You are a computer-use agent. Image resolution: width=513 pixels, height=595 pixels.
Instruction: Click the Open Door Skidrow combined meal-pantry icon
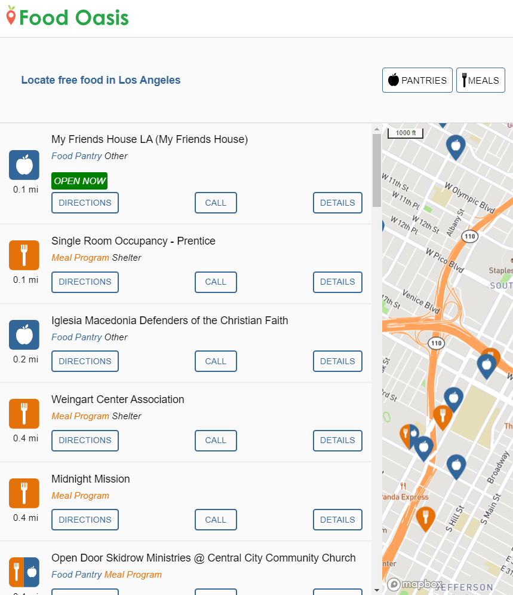[24, 572]
